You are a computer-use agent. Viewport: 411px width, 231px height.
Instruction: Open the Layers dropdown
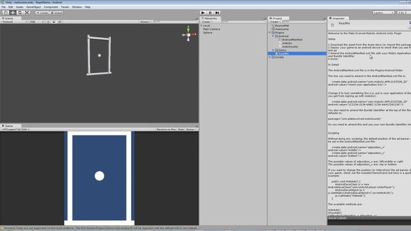383,13
